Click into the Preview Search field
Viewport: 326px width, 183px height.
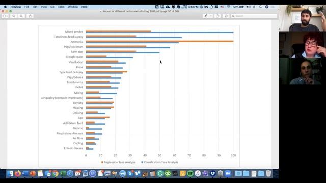tap(254, 16)
